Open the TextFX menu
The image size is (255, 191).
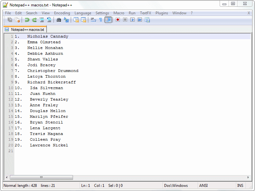point(145,13)
